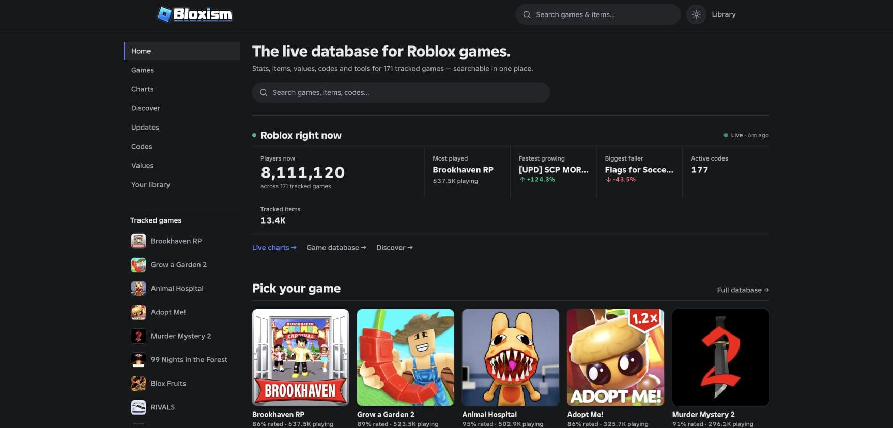893x428 pixels.
Task: Open Adopt Me! in tracked games list
Action: (168, 312)
